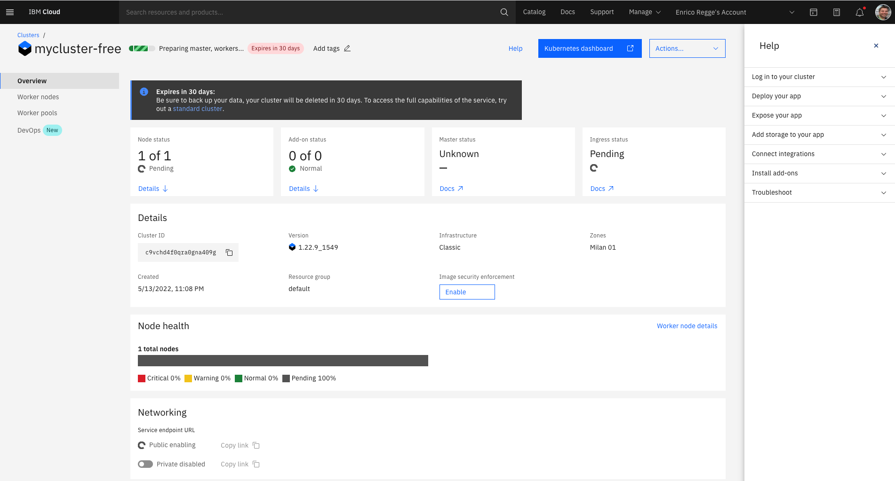Close the Help panel

pyautogui.click(x=876, y=46)
